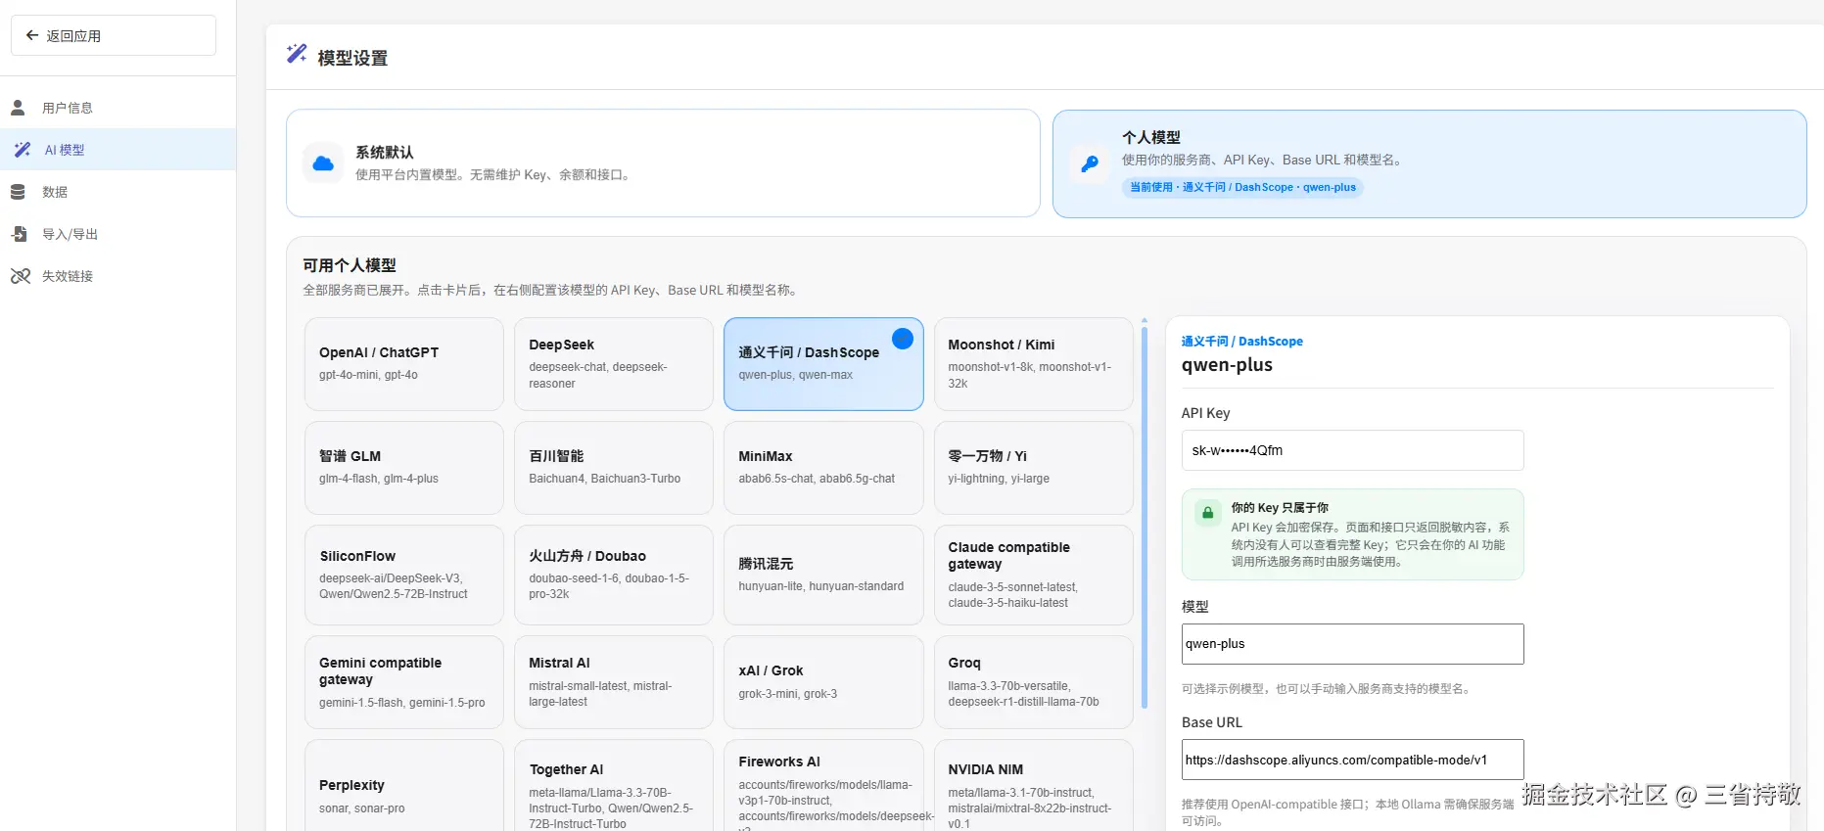Viewport: 1824px width, 831px height.
Task: Click the green lock icon in key notice
Action: [1208, 513]
